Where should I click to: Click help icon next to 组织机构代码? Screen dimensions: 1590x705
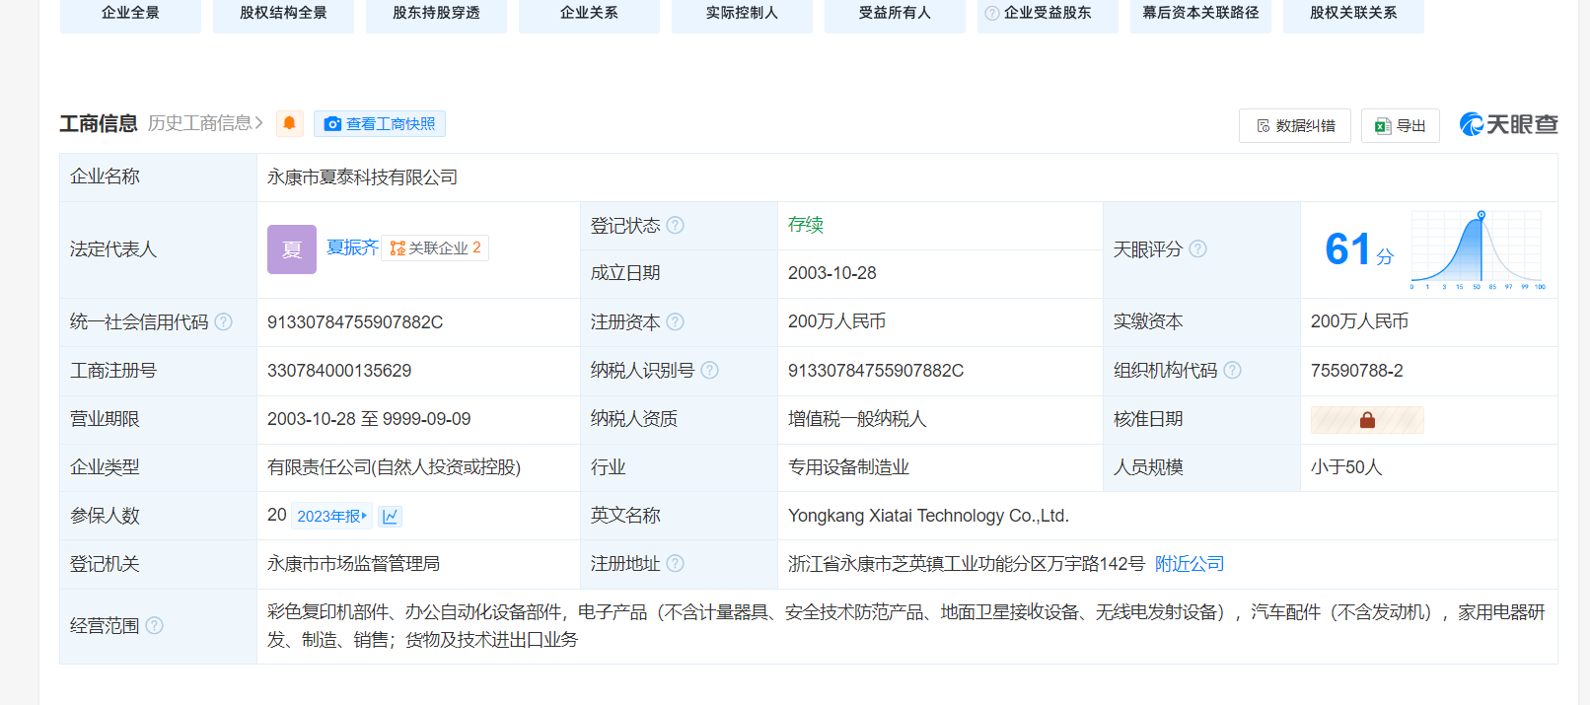[x=1232, y=370]
